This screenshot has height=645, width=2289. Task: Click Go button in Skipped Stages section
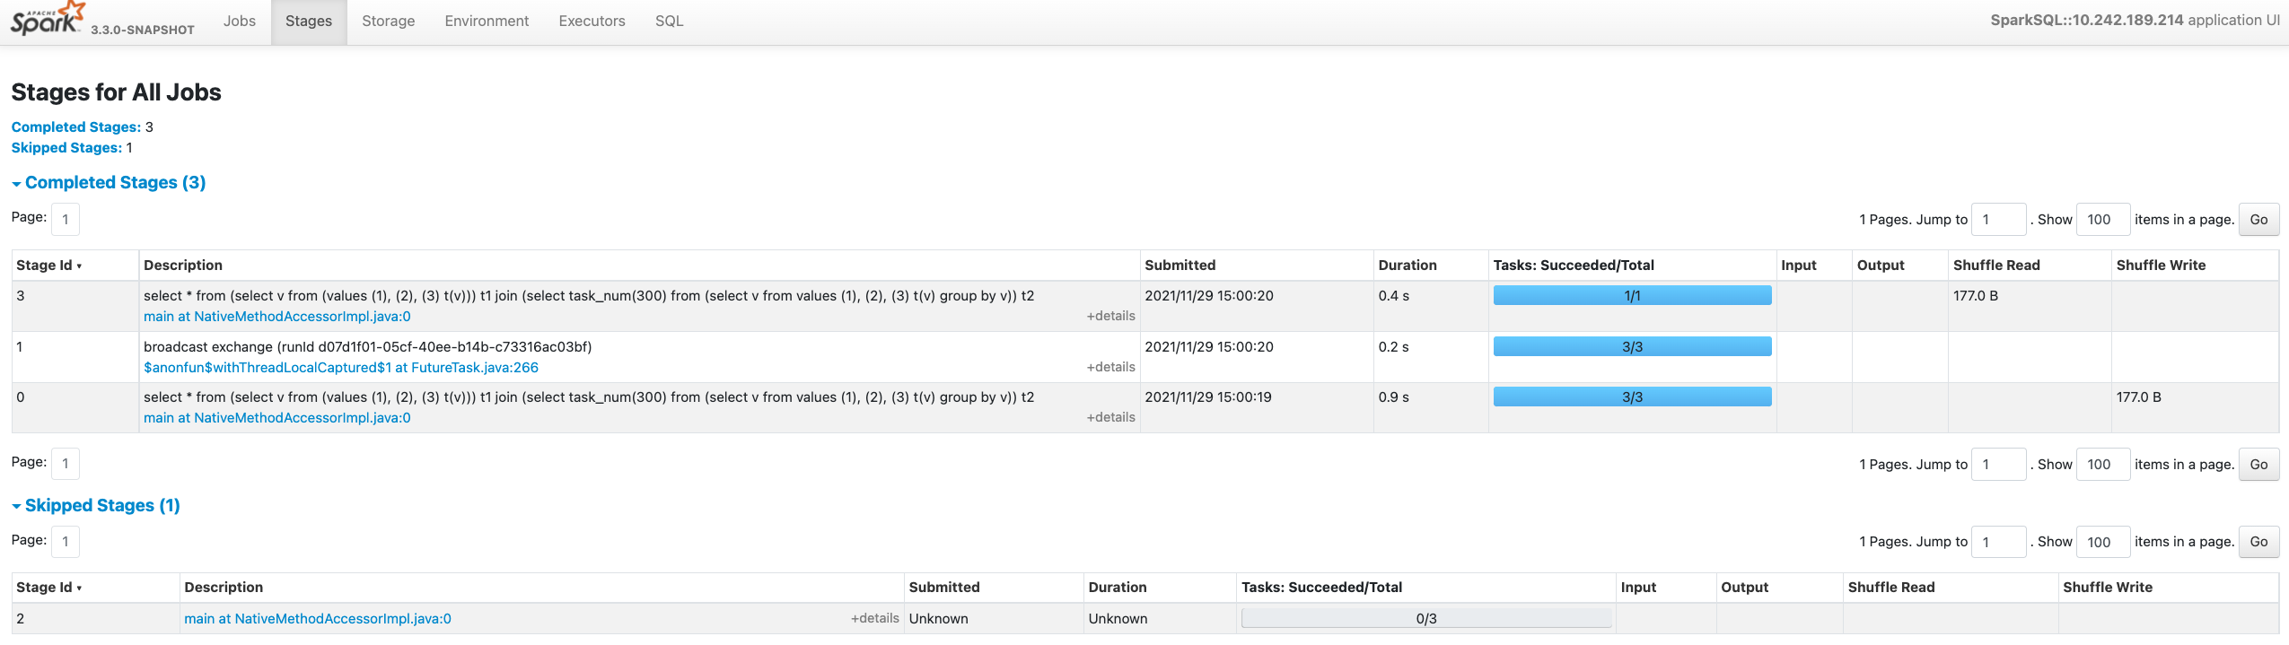pyautogui.click(x=2258, y=542)
